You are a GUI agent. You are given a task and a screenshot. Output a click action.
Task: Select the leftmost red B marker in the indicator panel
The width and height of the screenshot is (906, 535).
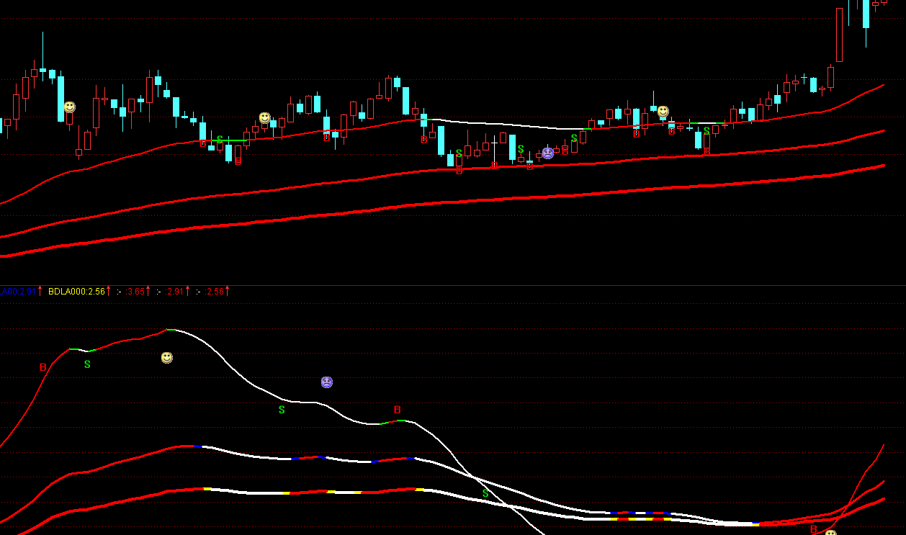[x=43, y=367]
